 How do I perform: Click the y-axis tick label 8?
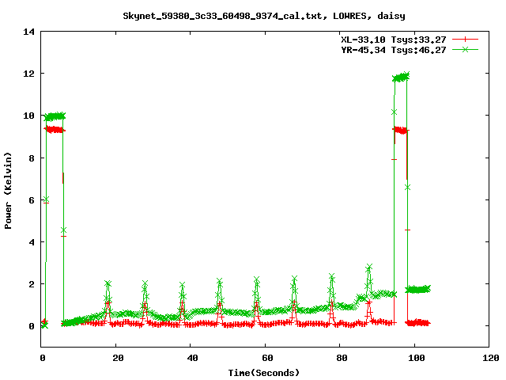[x=32, y=158]
